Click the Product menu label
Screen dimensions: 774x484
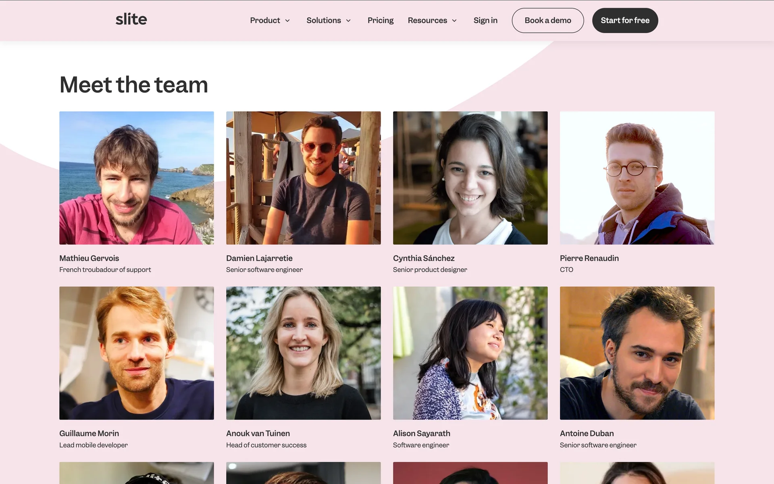click(x=265, y=20)
